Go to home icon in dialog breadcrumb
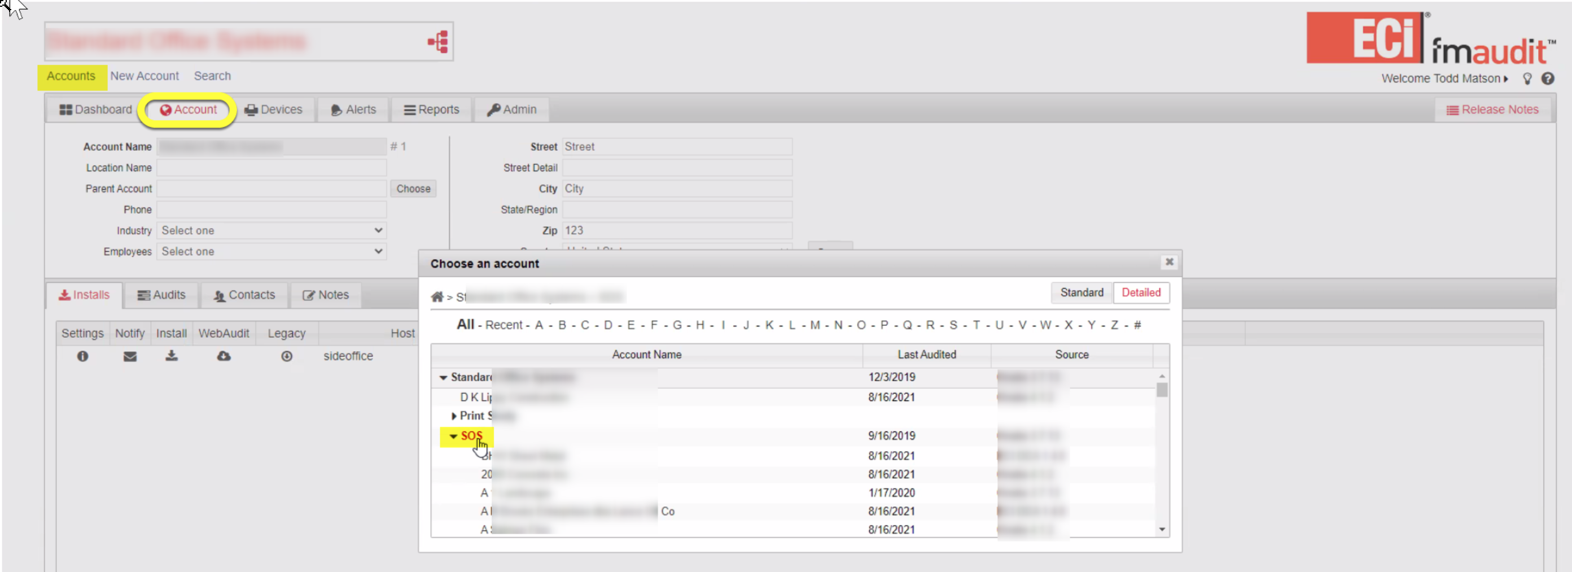 coord(437,296)
